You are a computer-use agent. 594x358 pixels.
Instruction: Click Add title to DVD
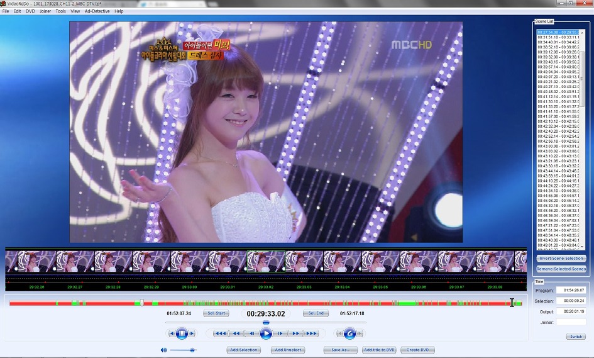tap(379, 350)
